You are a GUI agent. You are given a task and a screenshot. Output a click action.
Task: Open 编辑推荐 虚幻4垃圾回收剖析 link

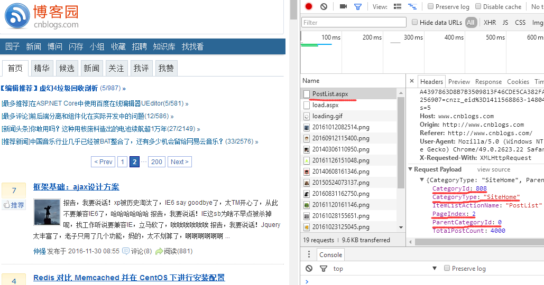click(x=49, y=88)
